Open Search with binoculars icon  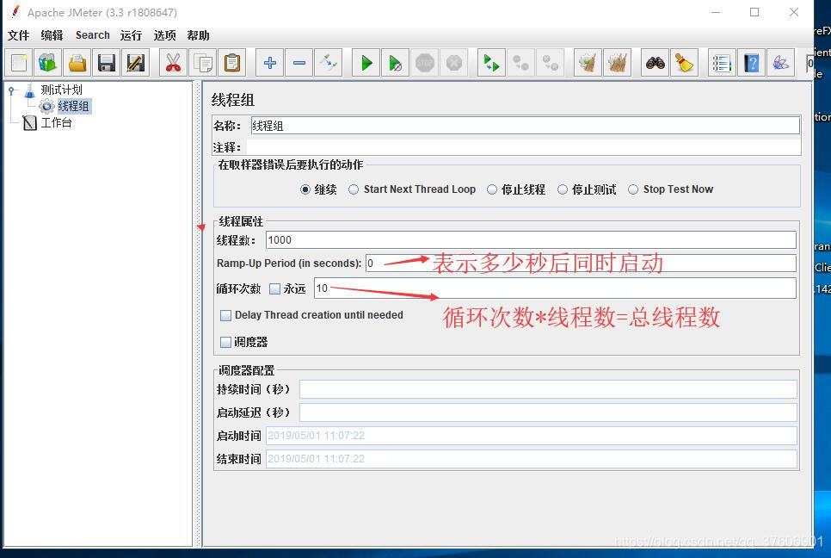(x=655, y=63)
